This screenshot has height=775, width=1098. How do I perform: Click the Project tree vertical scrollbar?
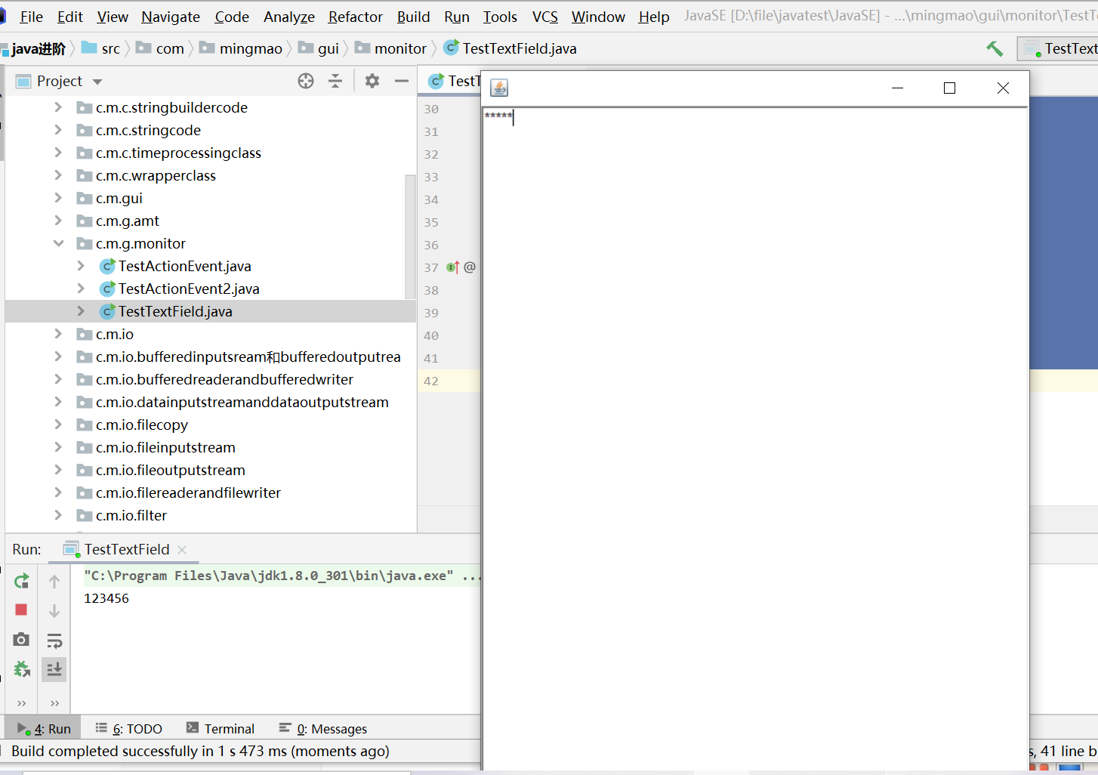[x=410, y=236]
